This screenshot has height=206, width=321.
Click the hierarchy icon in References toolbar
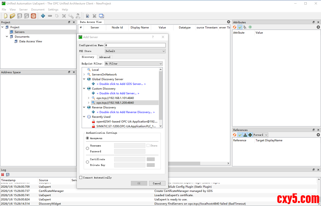(245, 135)
